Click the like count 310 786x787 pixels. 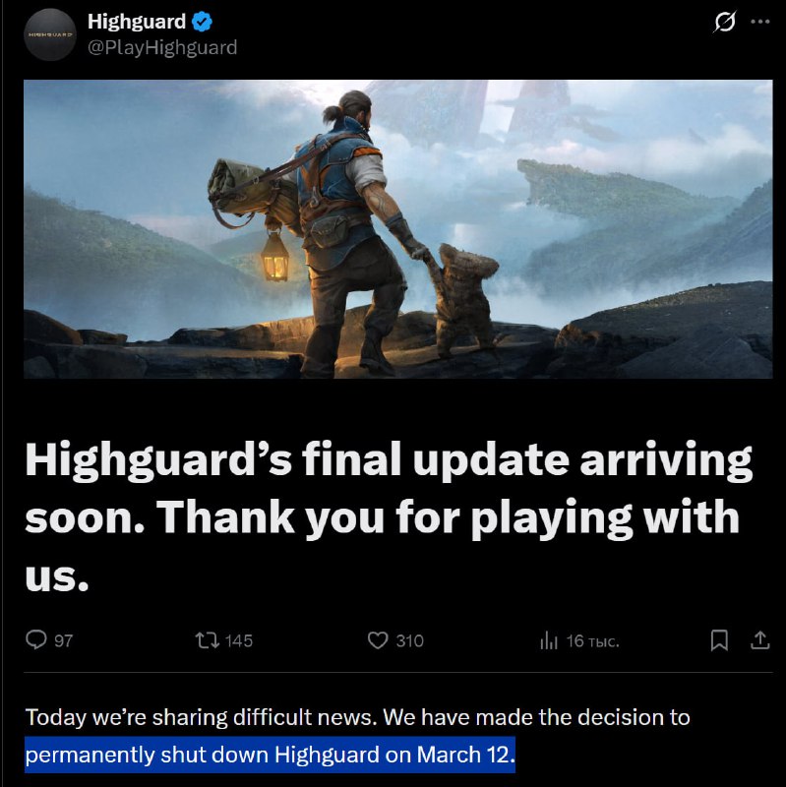click(x=409, y=641)
